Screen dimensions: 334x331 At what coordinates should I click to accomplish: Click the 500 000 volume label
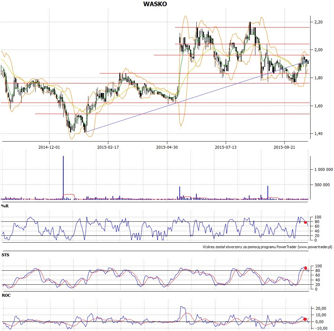tap(322, 185)
